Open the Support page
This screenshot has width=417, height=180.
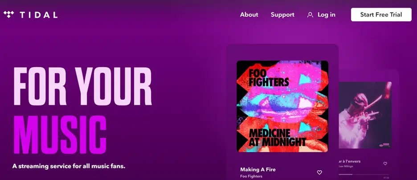[x=282, y=15]
